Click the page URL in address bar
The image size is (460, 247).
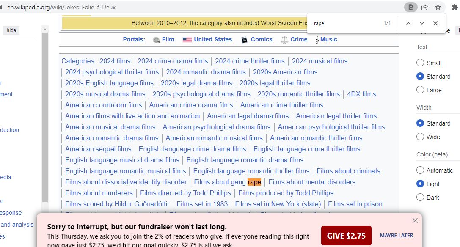point(61,7)
